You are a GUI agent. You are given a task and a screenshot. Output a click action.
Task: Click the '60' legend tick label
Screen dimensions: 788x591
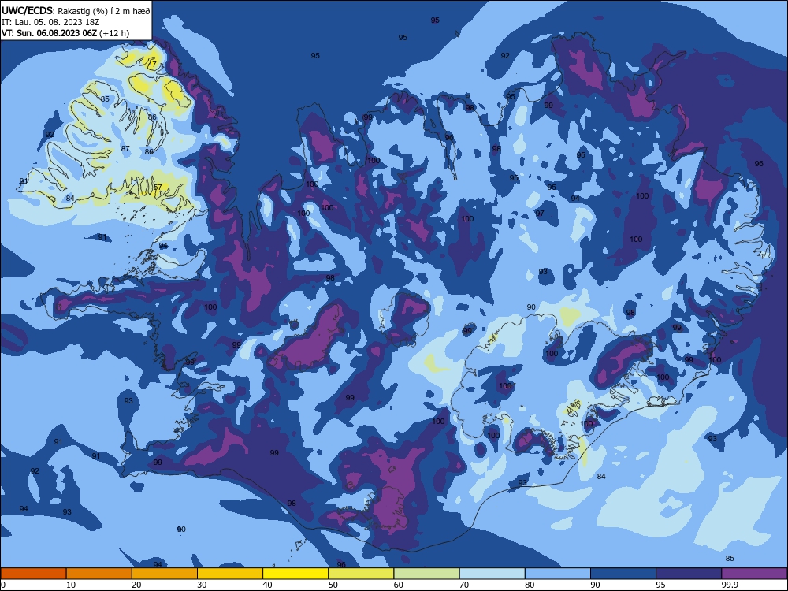pos(399,585)
